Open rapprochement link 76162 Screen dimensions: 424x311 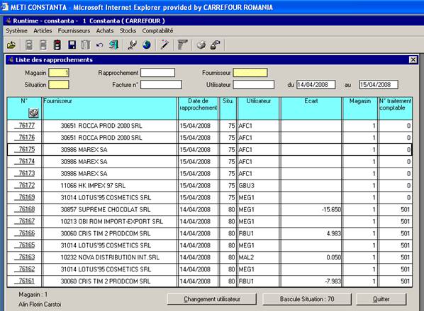click(26, 269)
